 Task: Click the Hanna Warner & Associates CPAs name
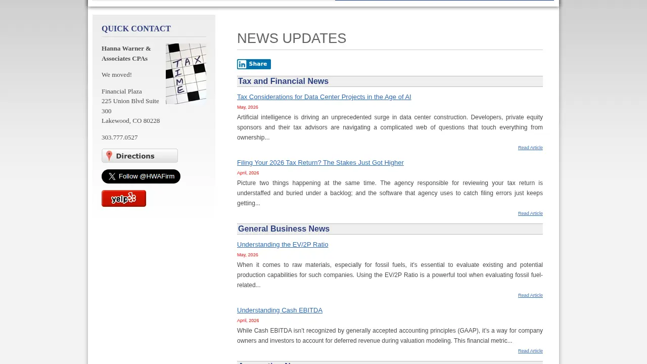coord(126,54)
